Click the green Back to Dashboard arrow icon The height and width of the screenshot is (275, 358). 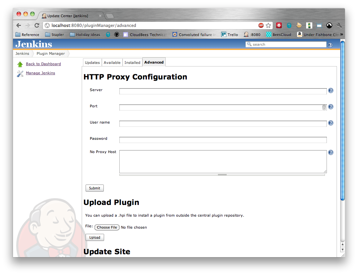20,65
